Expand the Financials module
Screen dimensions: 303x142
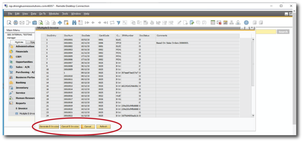pyautogui.click(x=22, y=51)
